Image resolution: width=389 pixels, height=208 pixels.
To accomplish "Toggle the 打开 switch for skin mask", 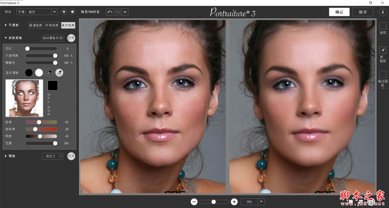I will (x=71, y=38).
